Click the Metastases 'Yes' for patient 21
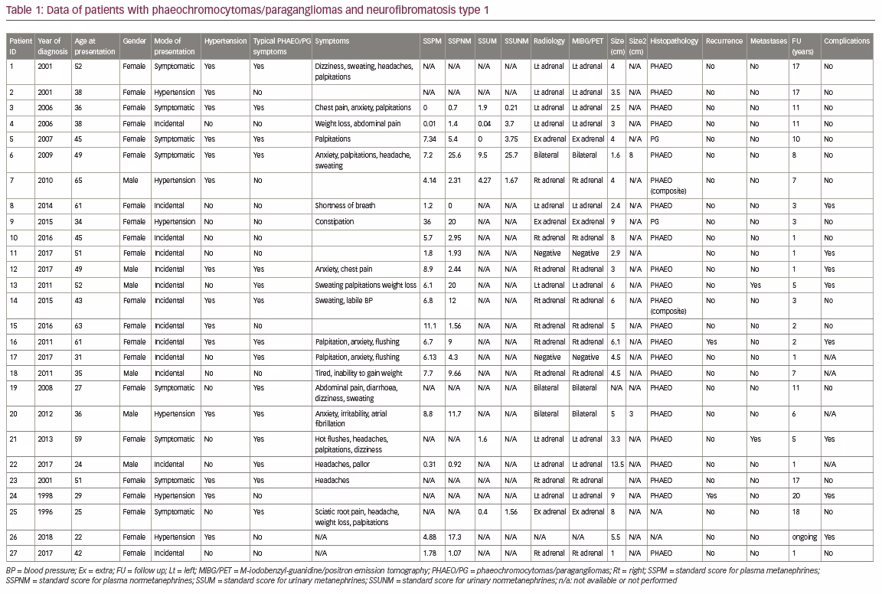This screenshot has width=882, height=594. [x=756, y=439]
